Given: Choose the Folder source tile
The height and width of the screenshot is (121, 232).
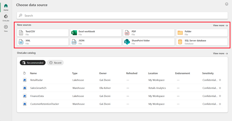Looking at the screenshot, I should pos(202,33).
